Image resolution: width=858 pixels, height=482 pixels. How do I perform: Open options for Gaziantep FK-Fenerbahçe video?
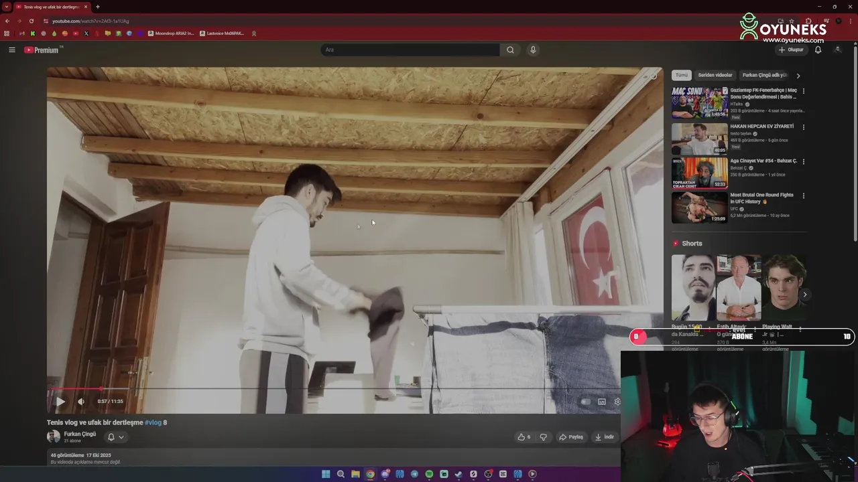coord(803,91)
